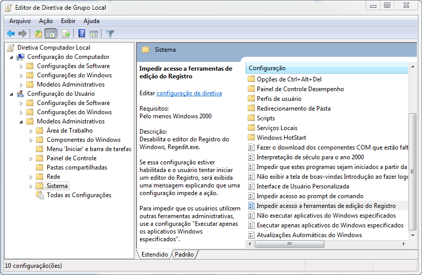
Task: Click the Forward arrow toolbar icon
Action: point(23,34)
